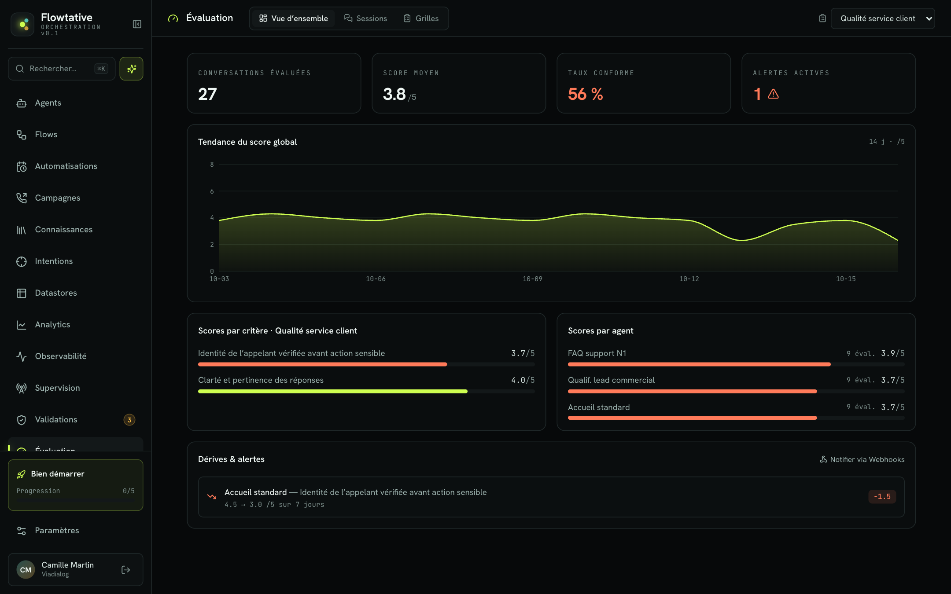The image size is (951, 594).
Task: Log out using the exit icon
Action: pyautogui.click(x=125, y=570)
